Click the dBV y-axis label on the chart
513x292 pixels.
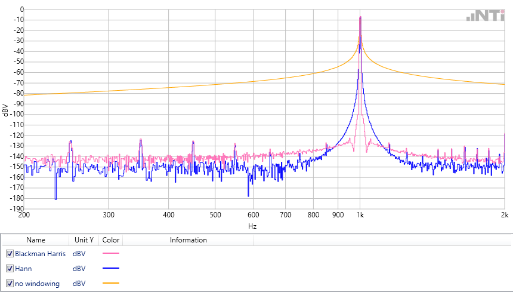(5, 109)
